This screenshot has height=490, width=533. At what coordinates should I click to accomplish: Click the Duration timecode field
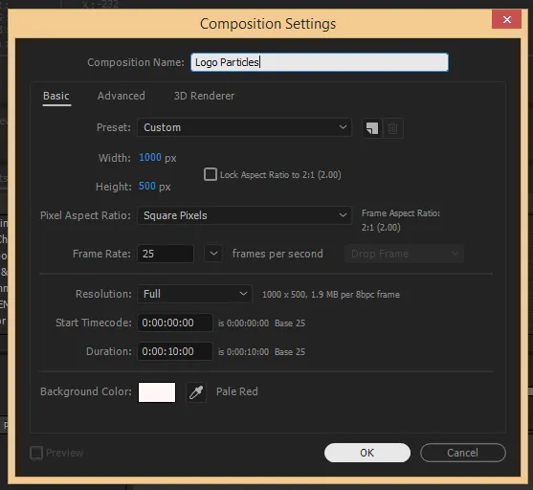coord(175,351)
